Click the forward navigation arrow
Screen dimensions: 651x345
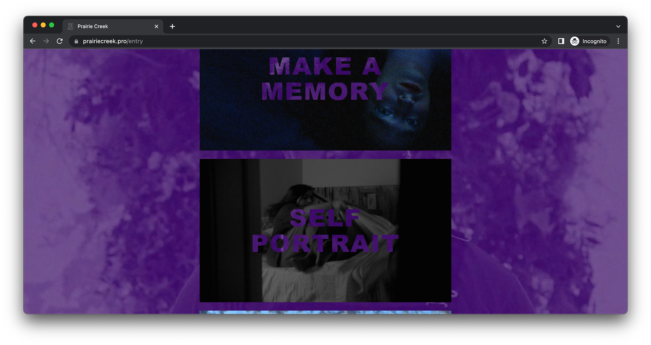pos(46,41)
